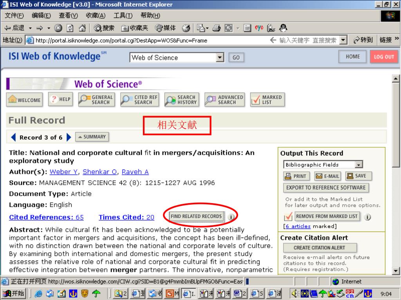Click the taskbar clock showing 9:04
Image resolution: width=401 pixels, height=300 pixels.
(386, 294)
